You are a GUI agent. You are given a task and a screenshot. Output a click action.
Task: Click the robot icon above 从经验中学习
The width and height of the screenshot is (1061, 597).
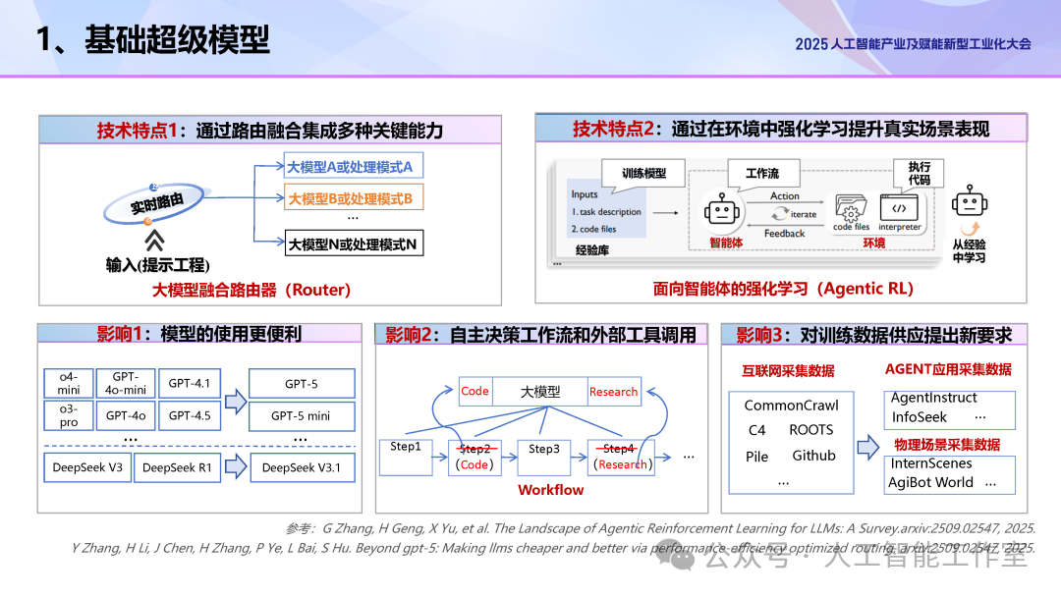[969, 203]
